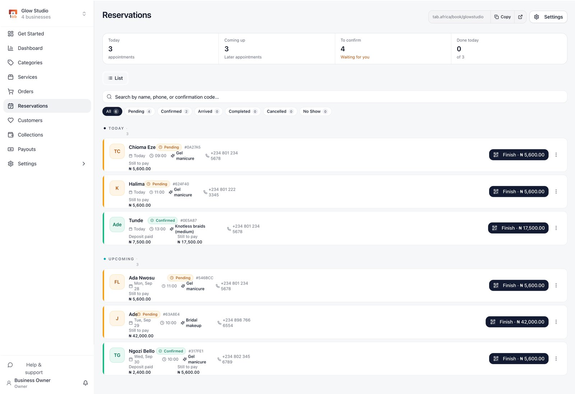Image resolution: width=575 pixels, height=394 pixels.
Task: Click the To confirm summary card
Action: point(393,49)
